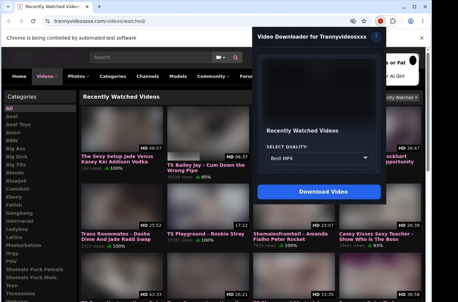Open the thumbnail with 43:33 duration
458x302 pixels.
coord(122,276)
